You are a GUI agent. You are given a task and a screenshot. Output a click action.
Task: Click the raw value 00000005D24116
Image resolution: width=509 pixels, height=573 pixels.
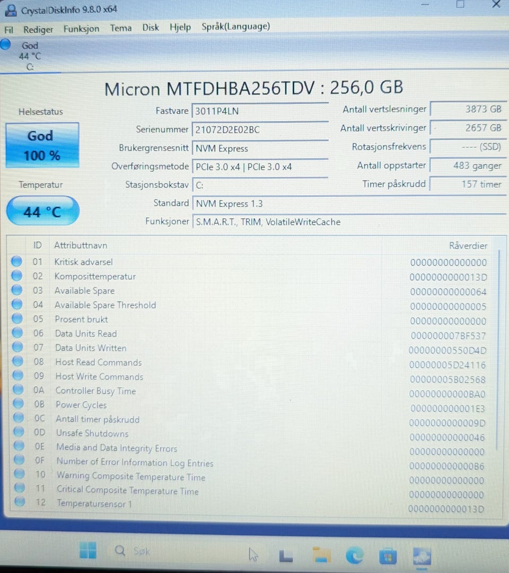click(447, 364)
